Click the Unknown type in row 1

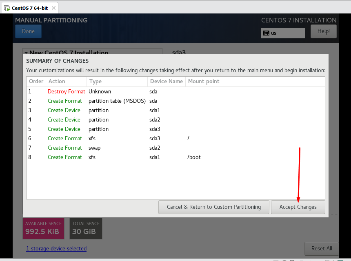point(100,92)
